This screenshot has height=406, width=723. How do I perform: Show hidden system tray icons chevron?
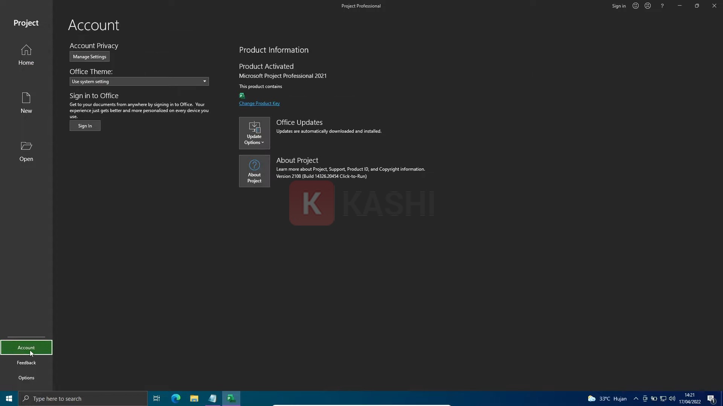click(x=636, y=398)
